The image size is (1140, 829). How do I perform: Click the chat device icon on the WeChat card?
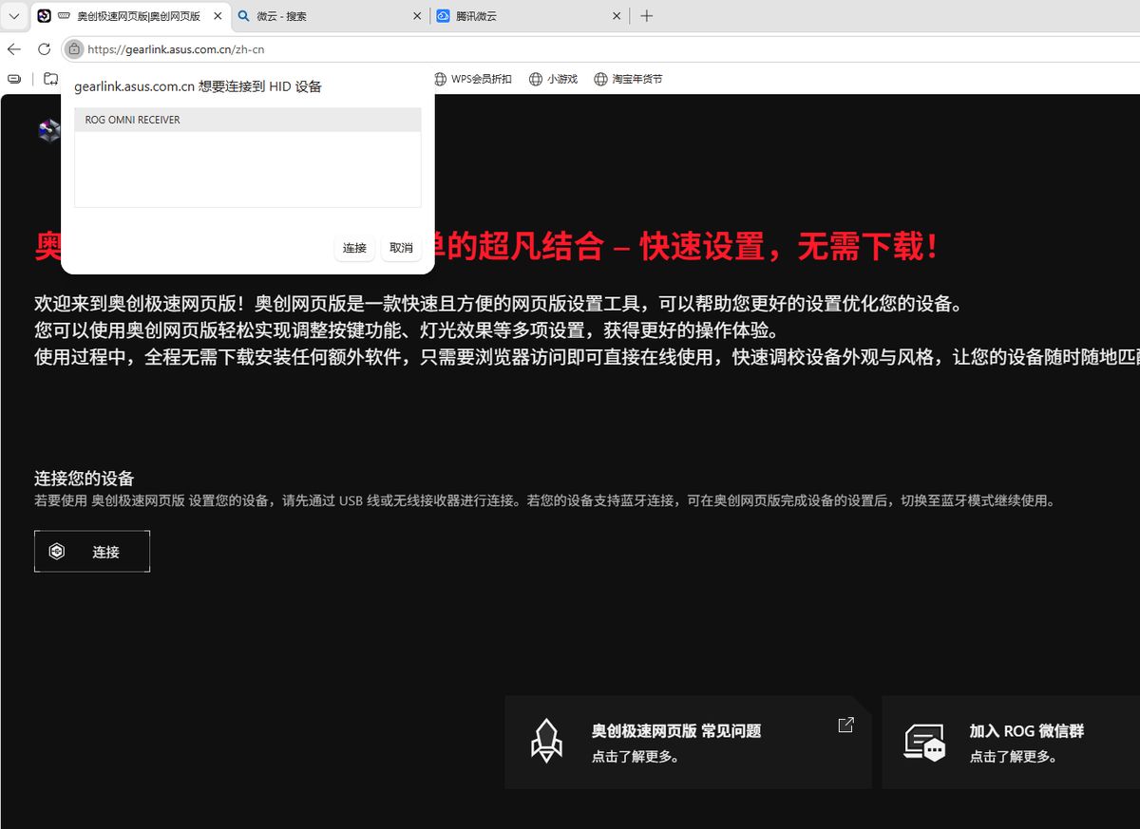click(924, 743)
